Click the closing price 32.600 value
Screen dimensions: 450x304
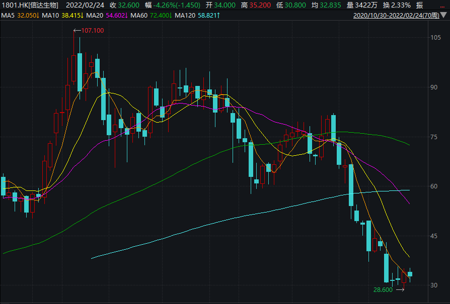pyautogui.click(x=128, y=5)
